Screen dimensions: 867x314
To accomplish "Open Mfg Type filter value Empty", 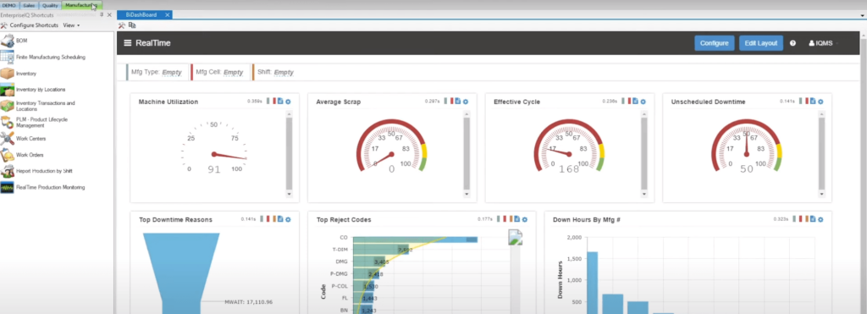I will [172, 73].
